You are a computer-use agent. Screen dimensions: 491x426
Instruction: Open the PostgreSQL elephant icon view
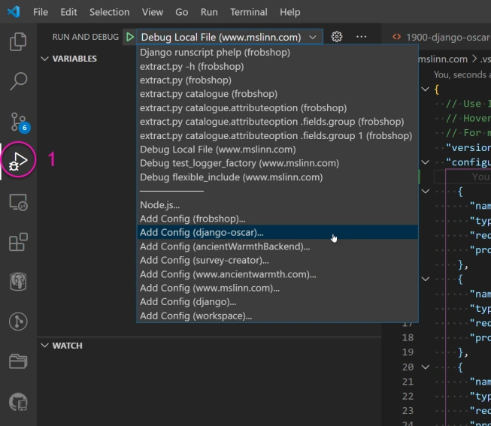click(x=18, y=282)
